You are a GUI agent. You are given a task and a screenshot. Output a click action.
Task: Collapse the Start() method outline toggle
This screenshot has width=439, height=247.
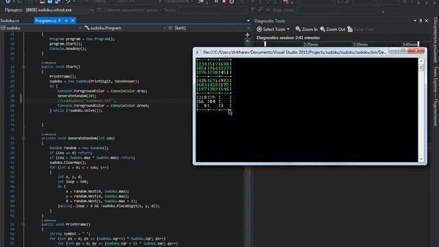tap(23, 67)
